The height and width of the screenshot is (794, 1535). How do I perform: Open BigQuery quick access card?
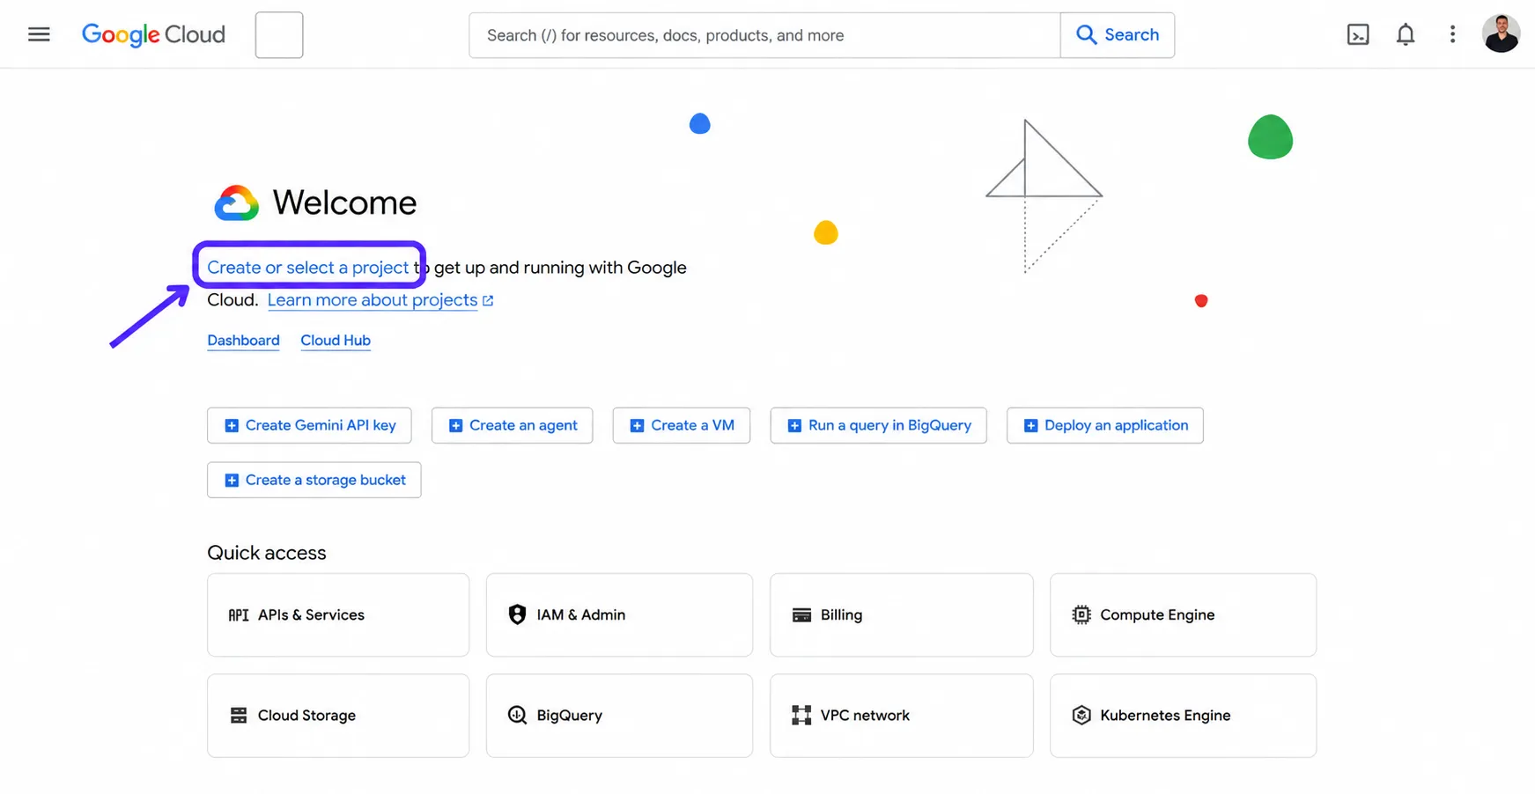tap(619, 716)
